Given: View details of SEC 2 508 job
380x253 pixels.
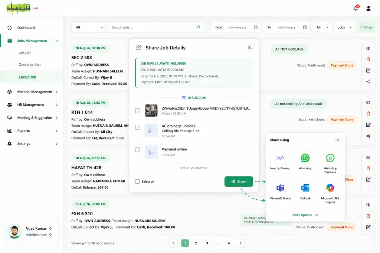Looking at the screenshot, I should pos(368,48).
